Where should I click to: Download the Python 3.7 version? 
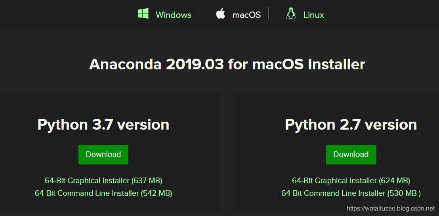pos(103,155)
